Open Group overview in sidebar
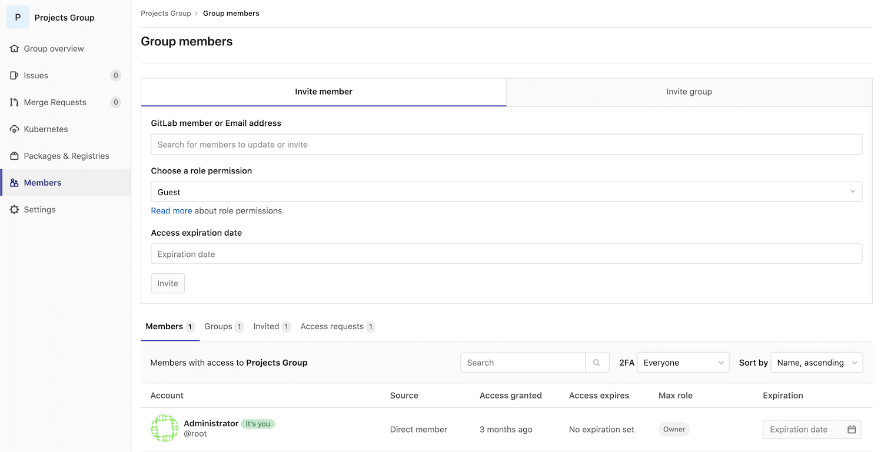Image resolution: width=881 pixels, height=452 pixels. coord(65,49)
